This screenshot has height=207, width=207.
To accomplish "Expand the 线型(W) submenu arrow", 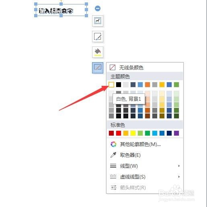I will point(179,166).
